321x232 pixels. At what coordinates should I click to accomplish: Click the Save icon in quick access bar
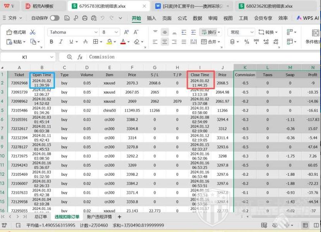67,18
